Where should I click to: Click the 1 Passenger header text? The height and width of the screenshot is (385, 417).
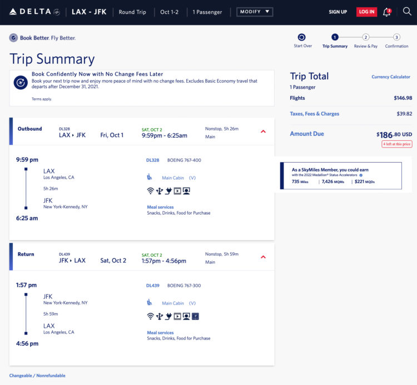pyautogui.click(x=207, y=12)
